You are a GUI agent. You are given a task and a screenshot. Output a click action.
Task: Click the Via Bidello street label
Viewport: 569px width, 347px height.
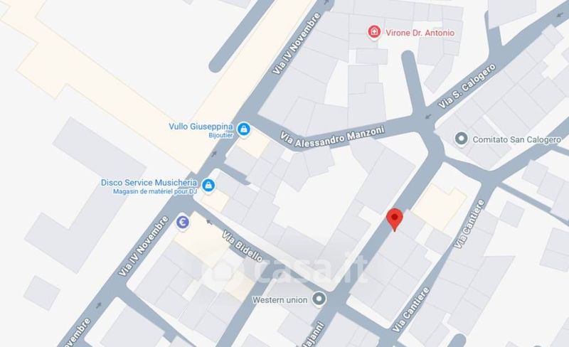243,247
